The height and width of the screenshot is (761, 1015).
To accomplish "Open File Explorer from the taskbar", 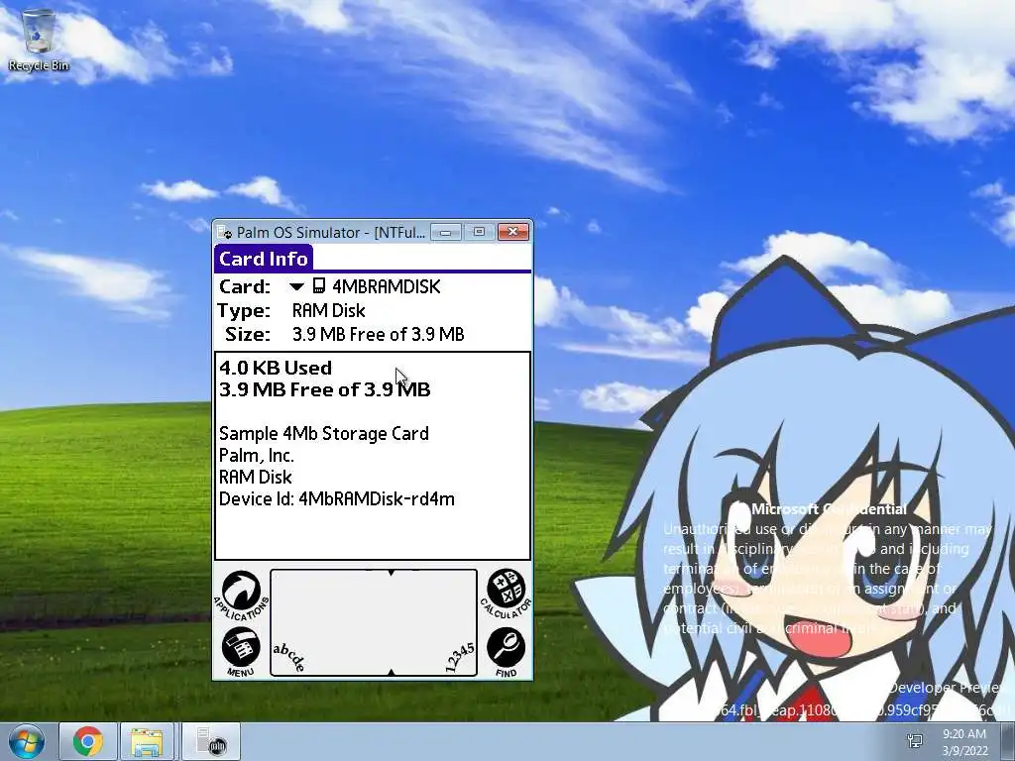I will coord(147,741).
